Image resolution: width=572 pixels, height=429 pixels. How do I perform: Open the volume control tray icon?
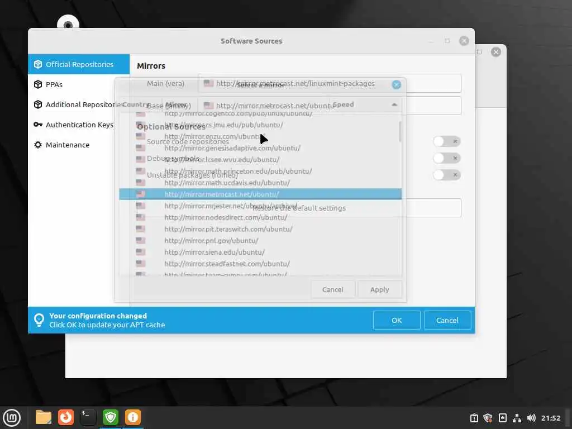531,418
